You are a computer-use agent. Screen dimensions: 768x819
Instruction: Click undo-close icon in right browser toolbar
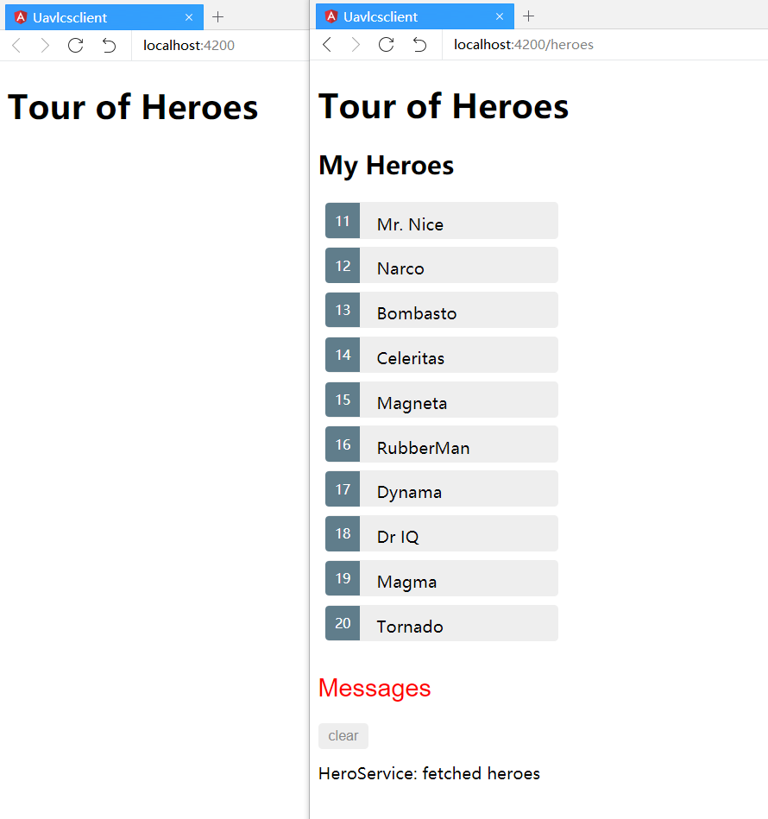click(x=419, y=45)
